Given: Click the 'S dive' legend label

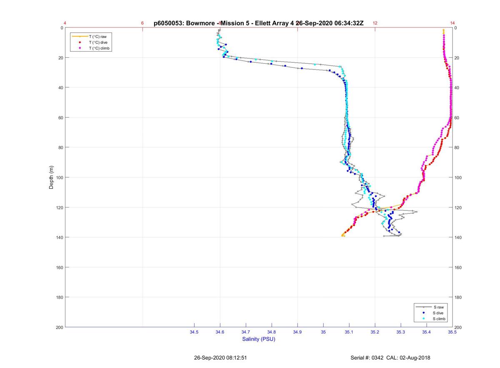Looking at the screenshot, I should 439,313.
